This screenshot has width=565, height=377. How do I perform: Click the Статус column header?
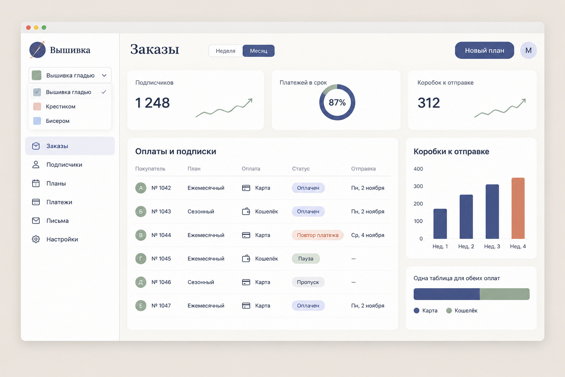(301, 169)
